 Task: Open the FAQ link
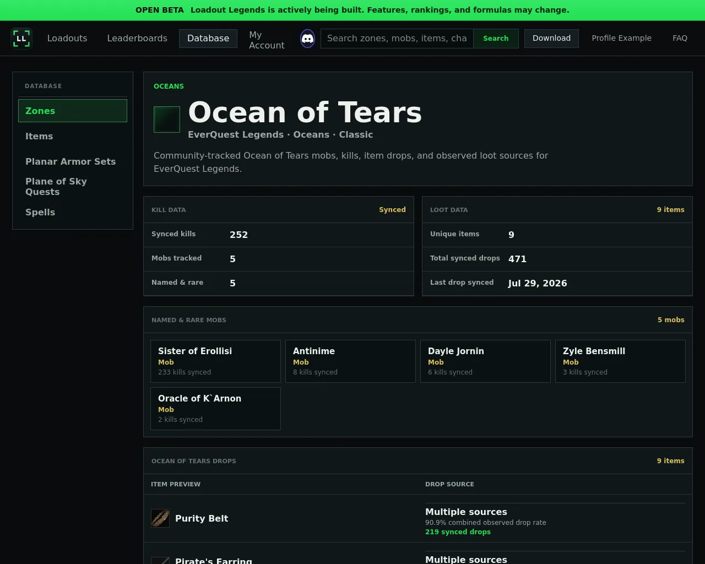pos(680,38)
